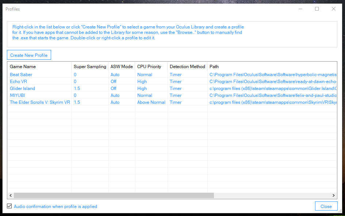Sort by the CPU Priority column header
Screen dimensions: 345x216
152,67
